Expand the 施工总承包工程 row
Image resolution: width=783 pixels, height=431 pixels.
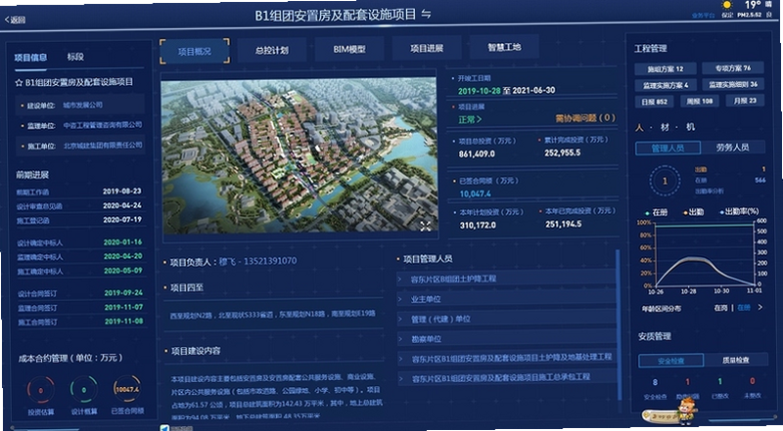click(x=506, y=378)
